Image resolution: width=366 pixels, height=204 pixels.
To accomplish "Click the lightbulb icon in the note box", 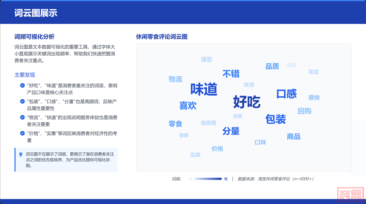I will click(21, 154).
